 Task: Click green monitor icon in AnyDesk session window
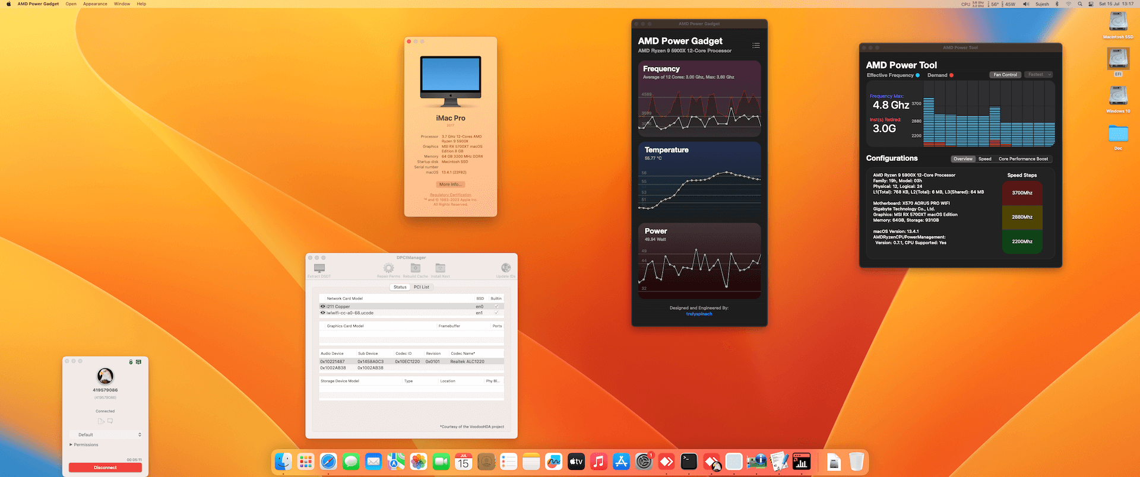(x=138, y=361)
